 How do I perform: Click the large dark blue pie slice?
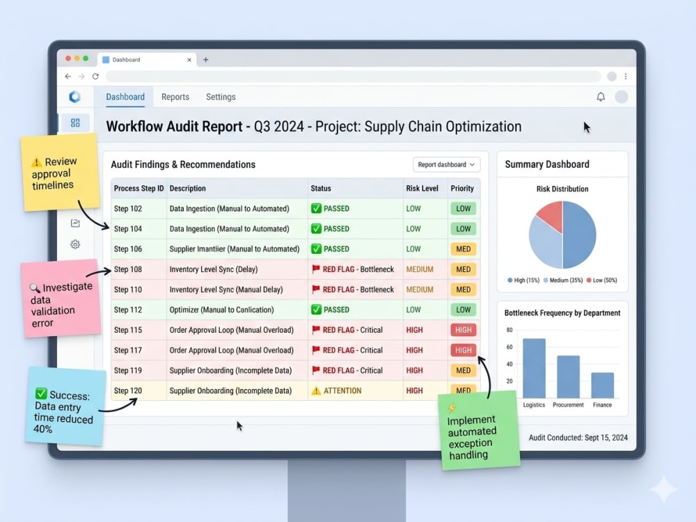coord(579,235)
